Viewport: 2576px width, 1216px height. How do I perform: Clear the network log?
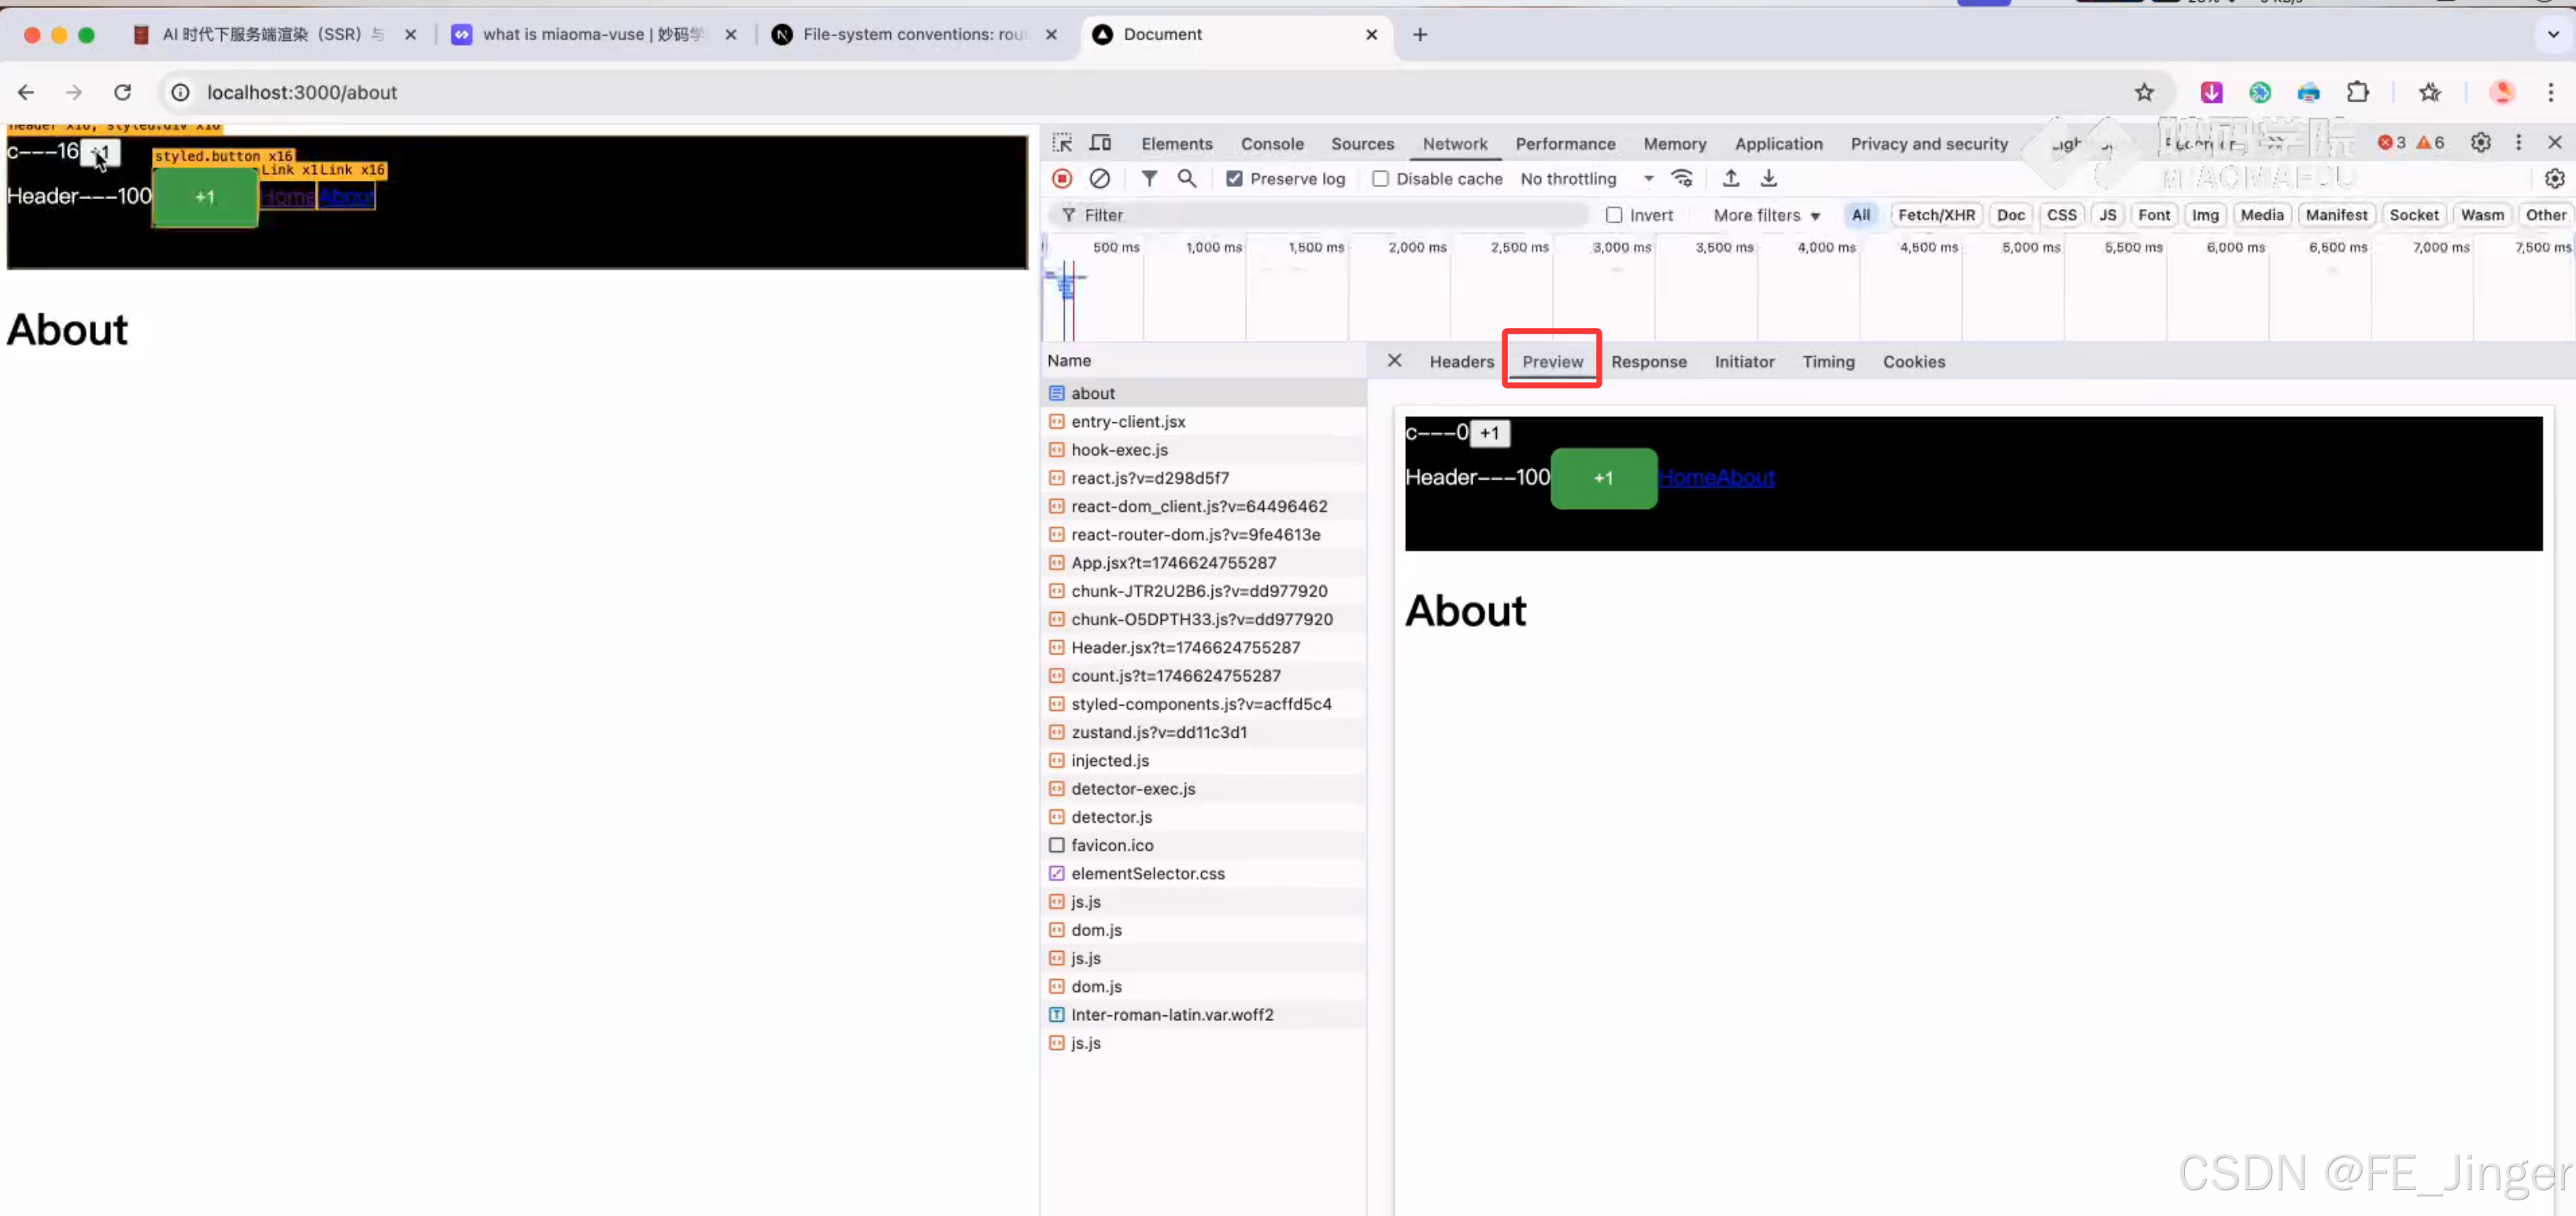(x=1099, y=178)
